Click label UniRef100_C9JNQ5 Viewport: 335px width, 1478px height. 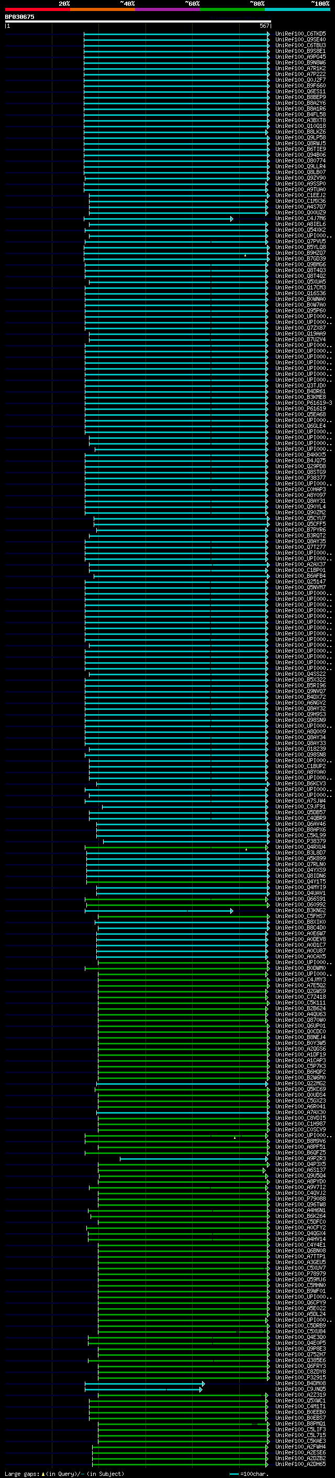[300, 1389]
